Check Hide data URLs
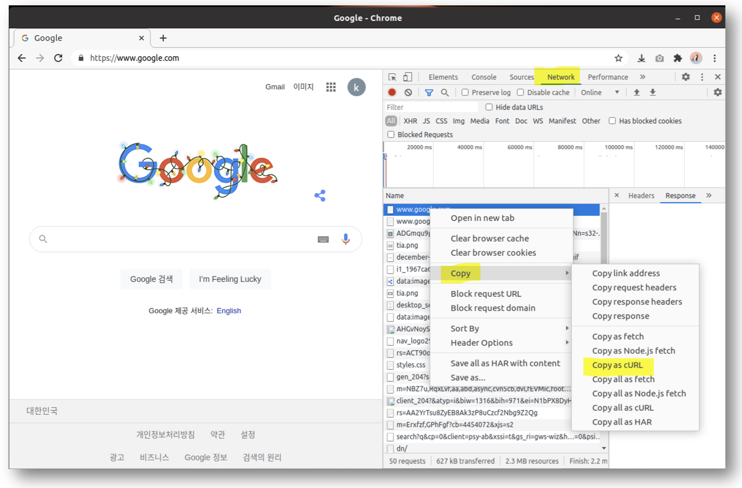 (x=489, y=107)
